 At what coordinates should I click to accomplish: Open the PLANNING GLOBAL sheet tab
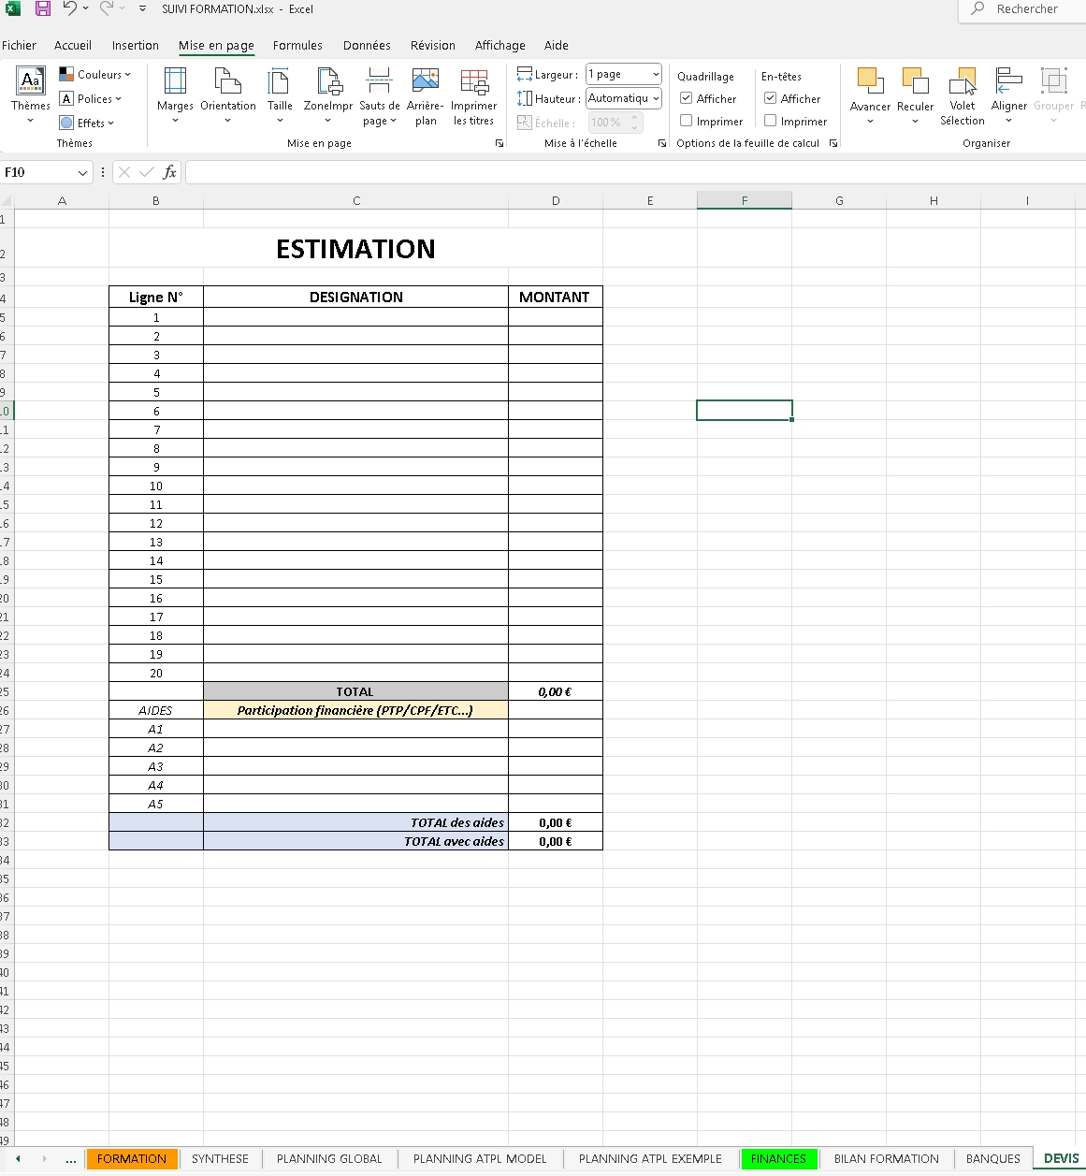coord(329,1158)
